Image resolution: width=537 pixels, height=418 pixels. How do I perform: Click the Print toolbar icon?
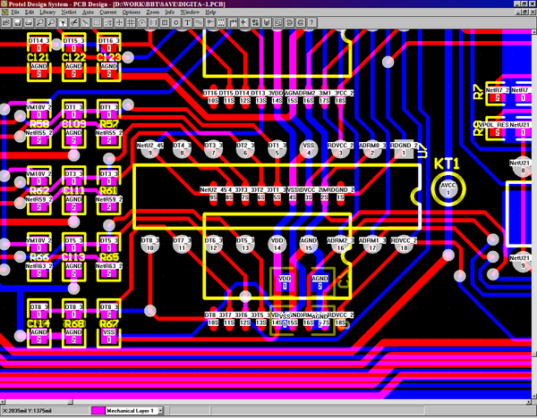29,22
